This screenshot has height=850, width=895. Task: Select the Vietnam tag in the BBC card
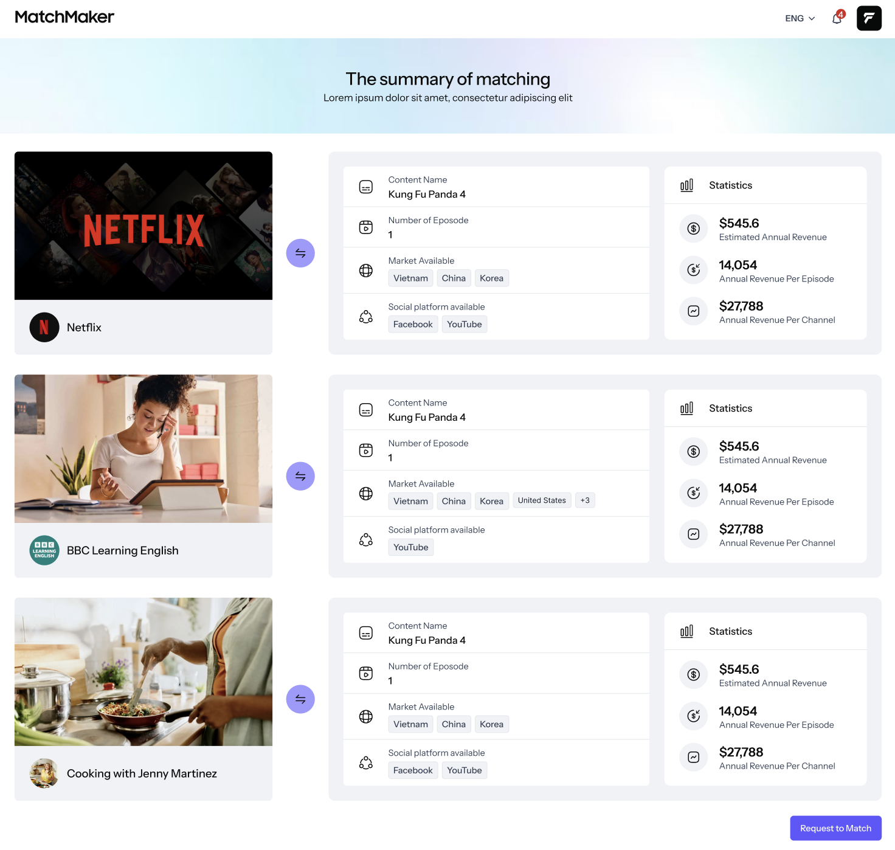[x=410, y=501]
